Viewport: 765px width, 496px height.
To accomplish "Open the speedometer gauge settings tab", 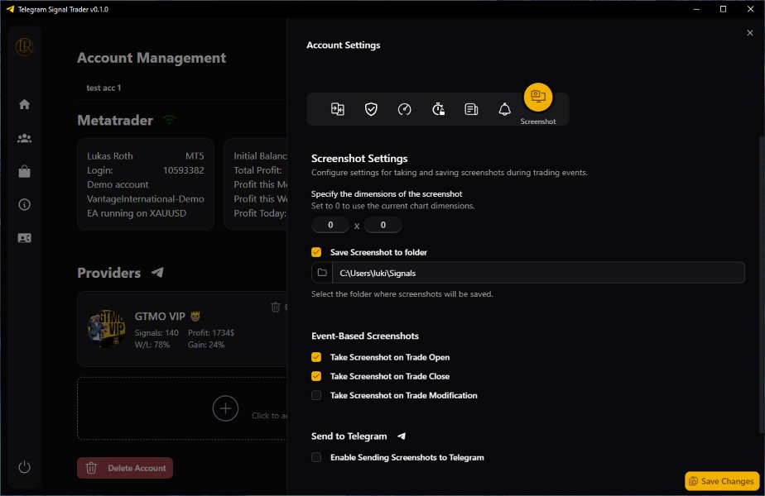I will point(405,109).
